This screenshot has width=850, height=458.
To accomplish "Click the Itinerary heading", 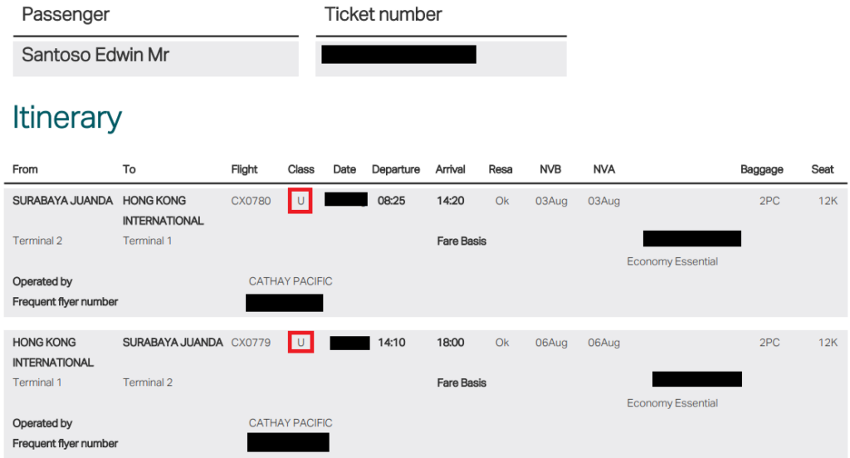I will [x=67, y=118].
